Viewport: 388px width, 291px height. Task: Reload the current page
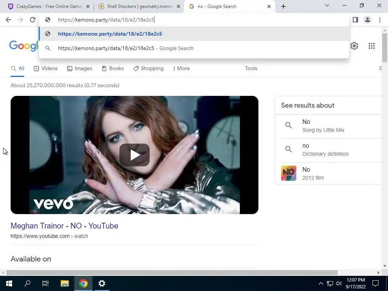pos(33,20)
